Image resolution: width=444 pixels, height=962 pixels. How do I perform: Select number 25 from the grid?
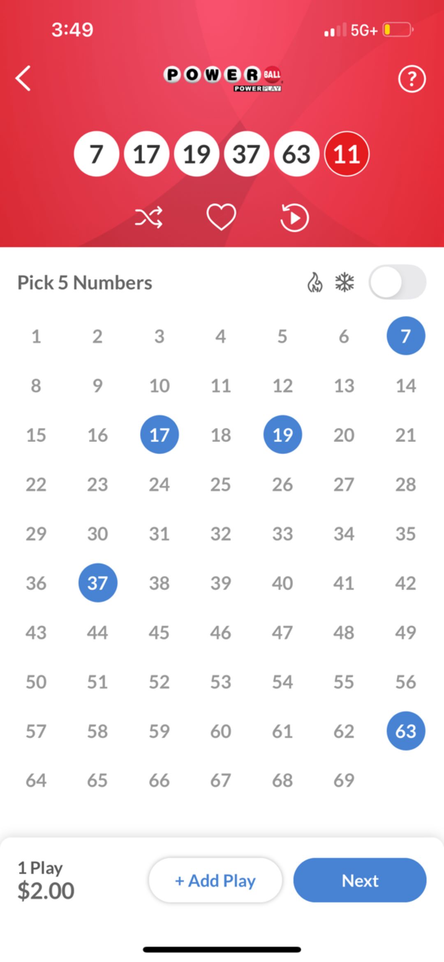[221, 484]
